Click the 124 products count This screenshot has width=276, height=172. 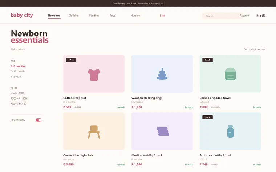pos(18,49)
